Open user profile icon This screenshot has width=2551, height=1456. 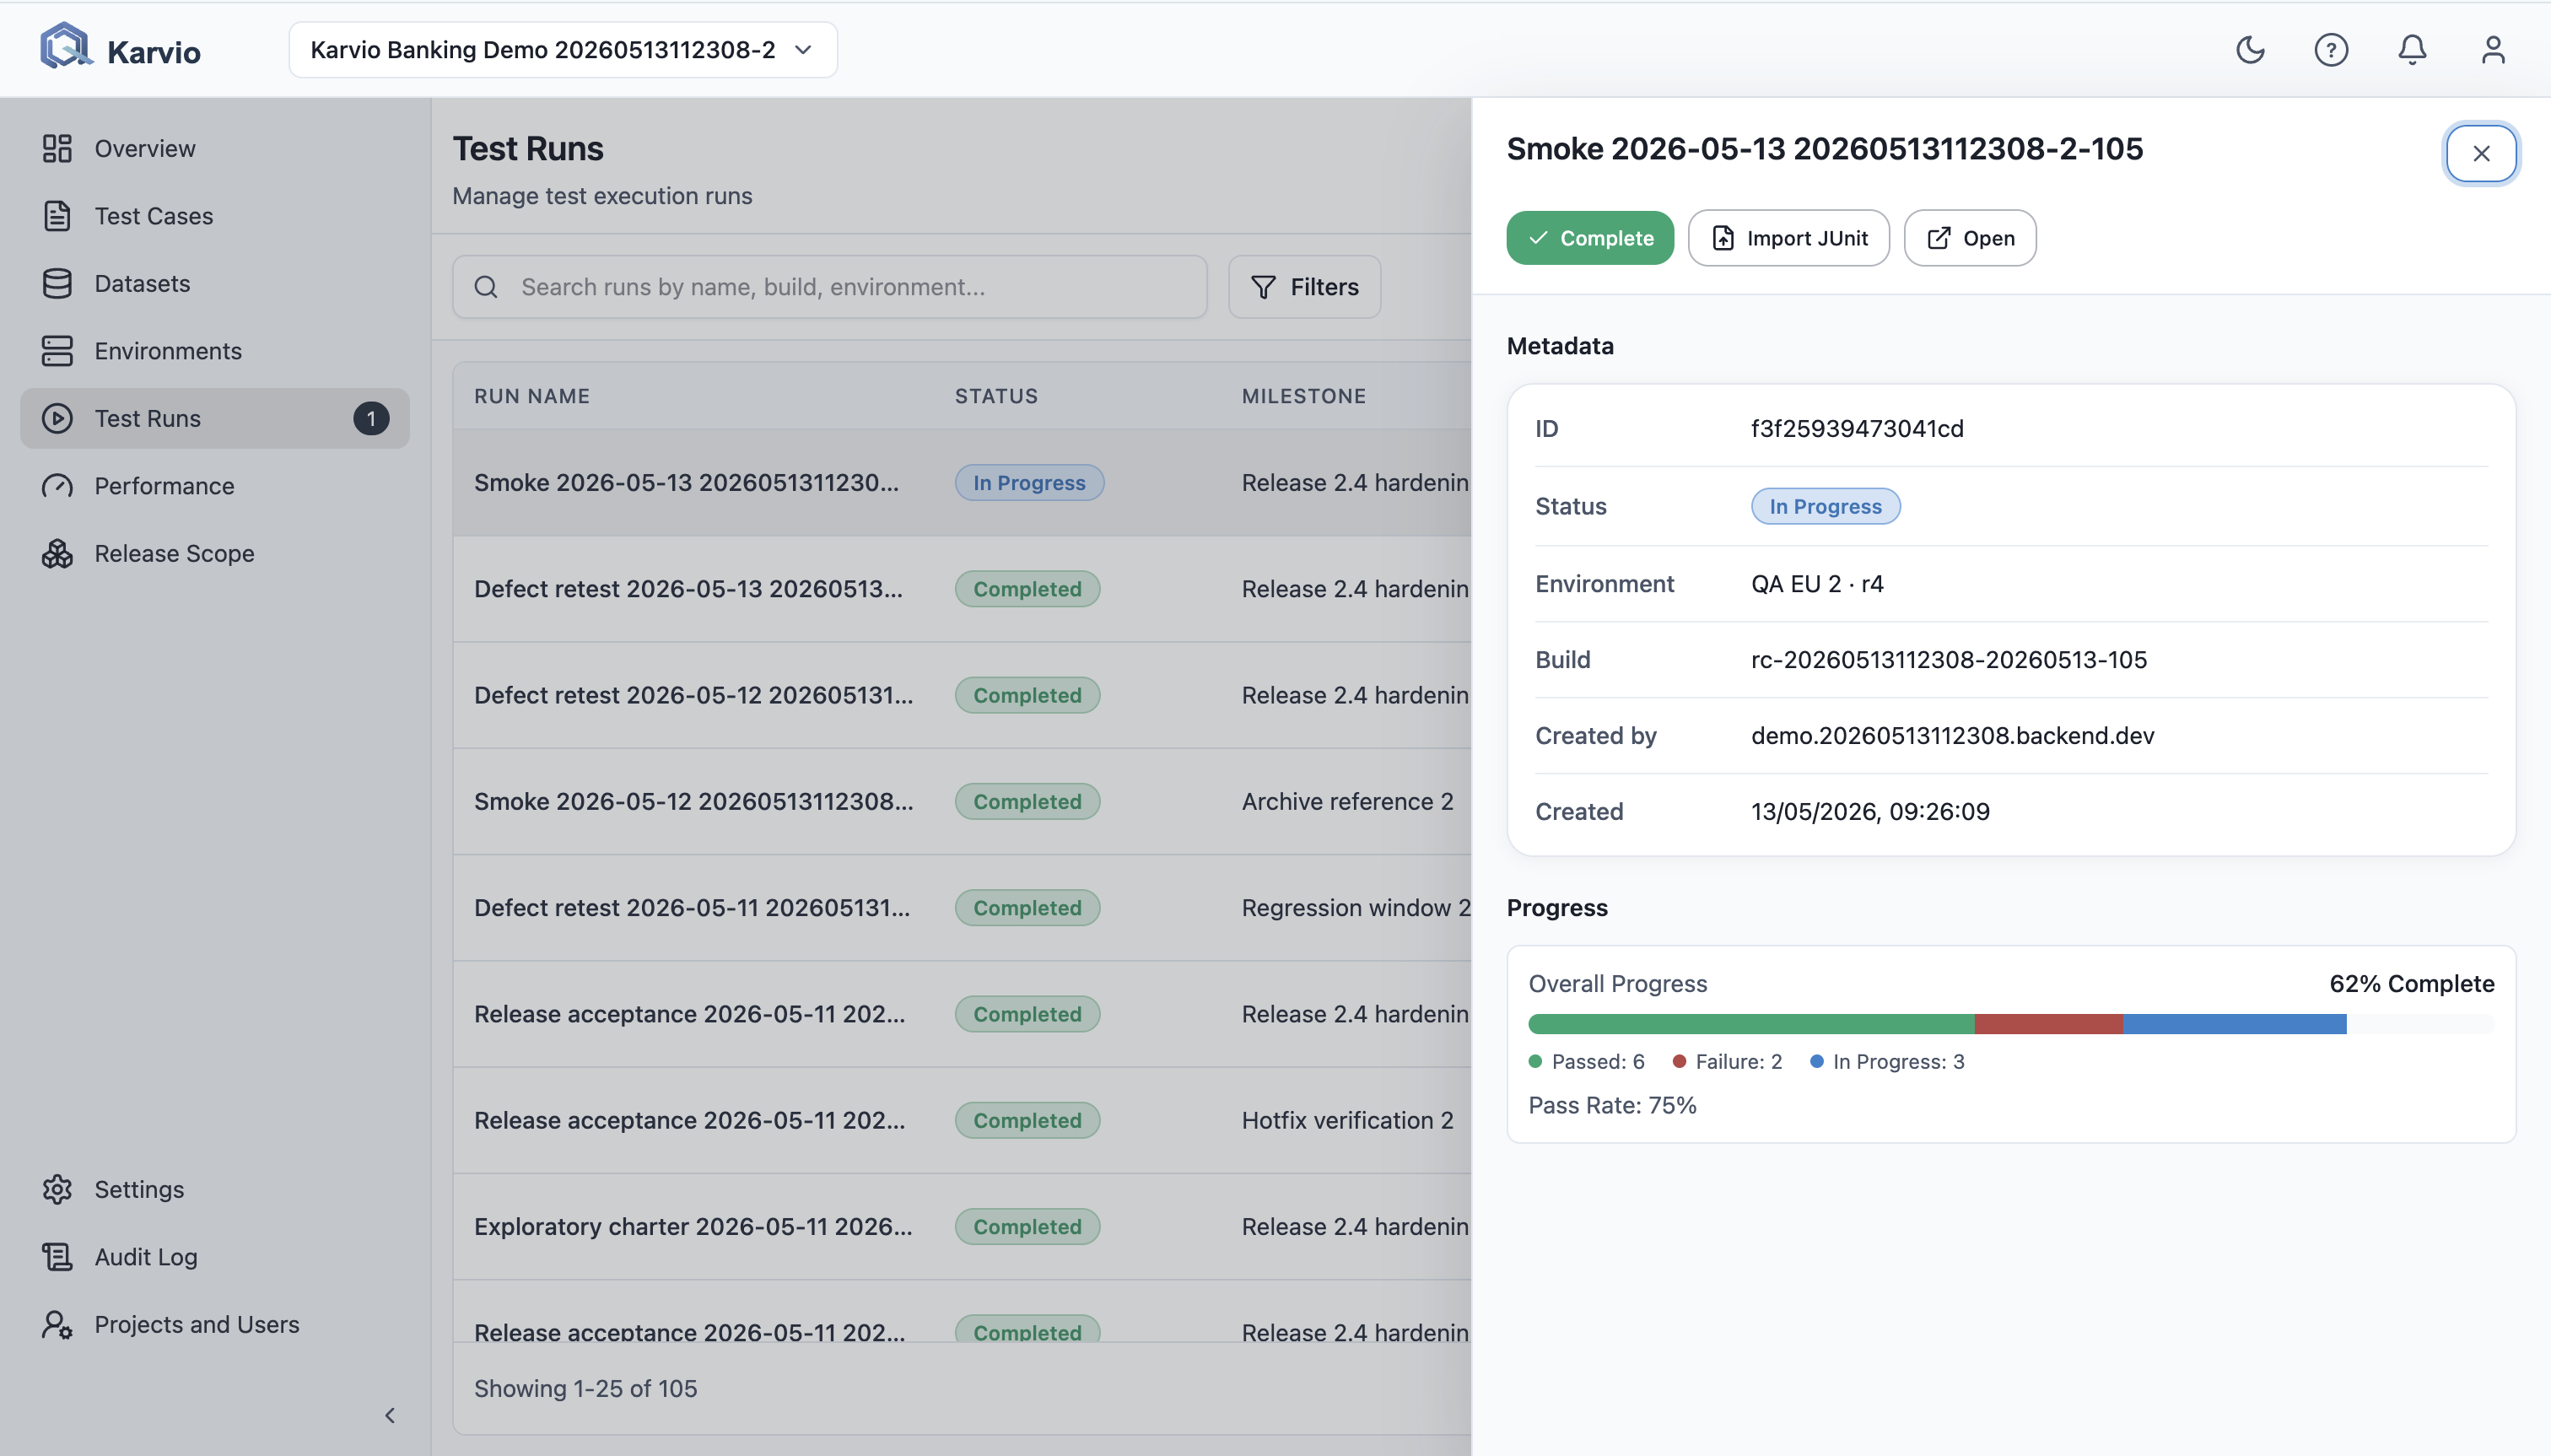pos(2492,49)
